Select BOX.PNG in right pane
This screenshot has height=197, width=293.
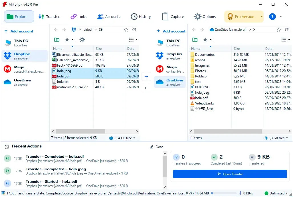click(241, 87)
